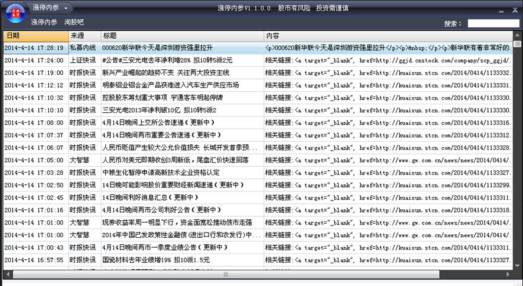
Task: Click the content cell ending 2014/0414/1133331
Action: pos(388,85)
